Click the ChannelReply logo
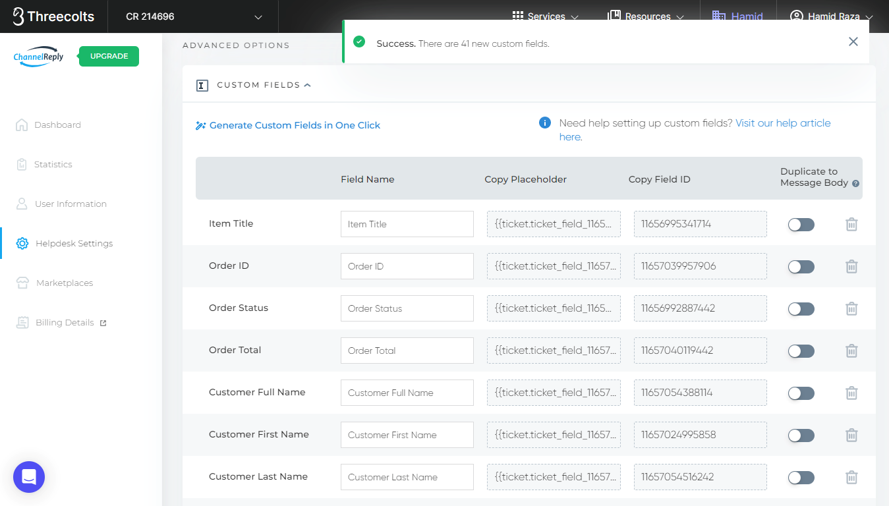 (38, 57)
